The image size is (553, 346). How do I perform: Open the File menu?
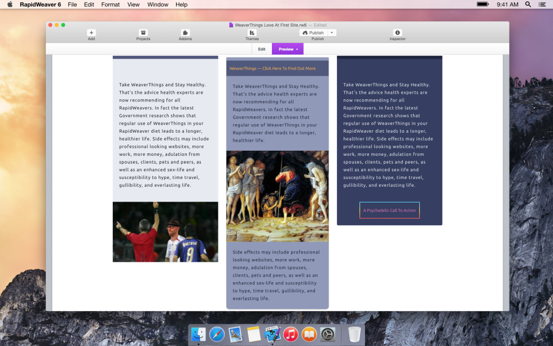pos(72,5)
